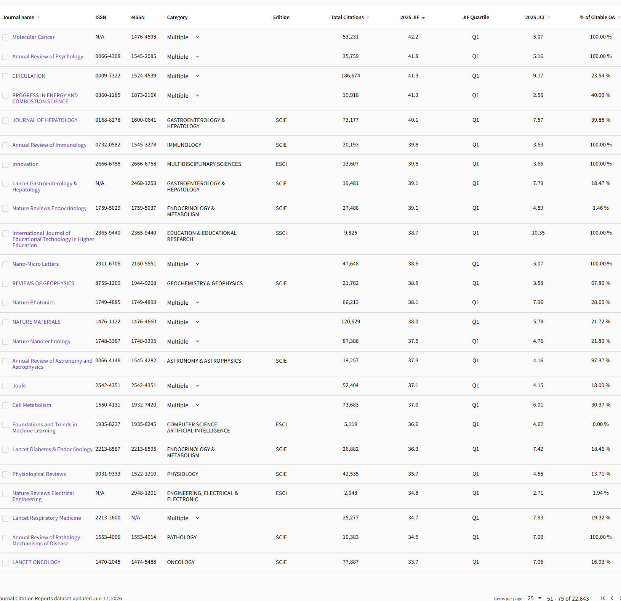The width and height of the screenshot is (621, 601).
Task: Click the Edition column header
Action: pos(281,18)
